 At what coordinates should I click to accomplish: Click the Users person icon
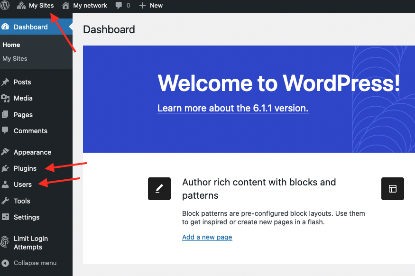5,184
